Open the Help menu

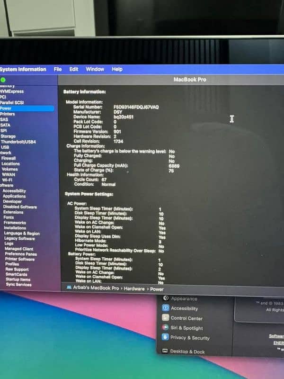click(x=117, y=69)
